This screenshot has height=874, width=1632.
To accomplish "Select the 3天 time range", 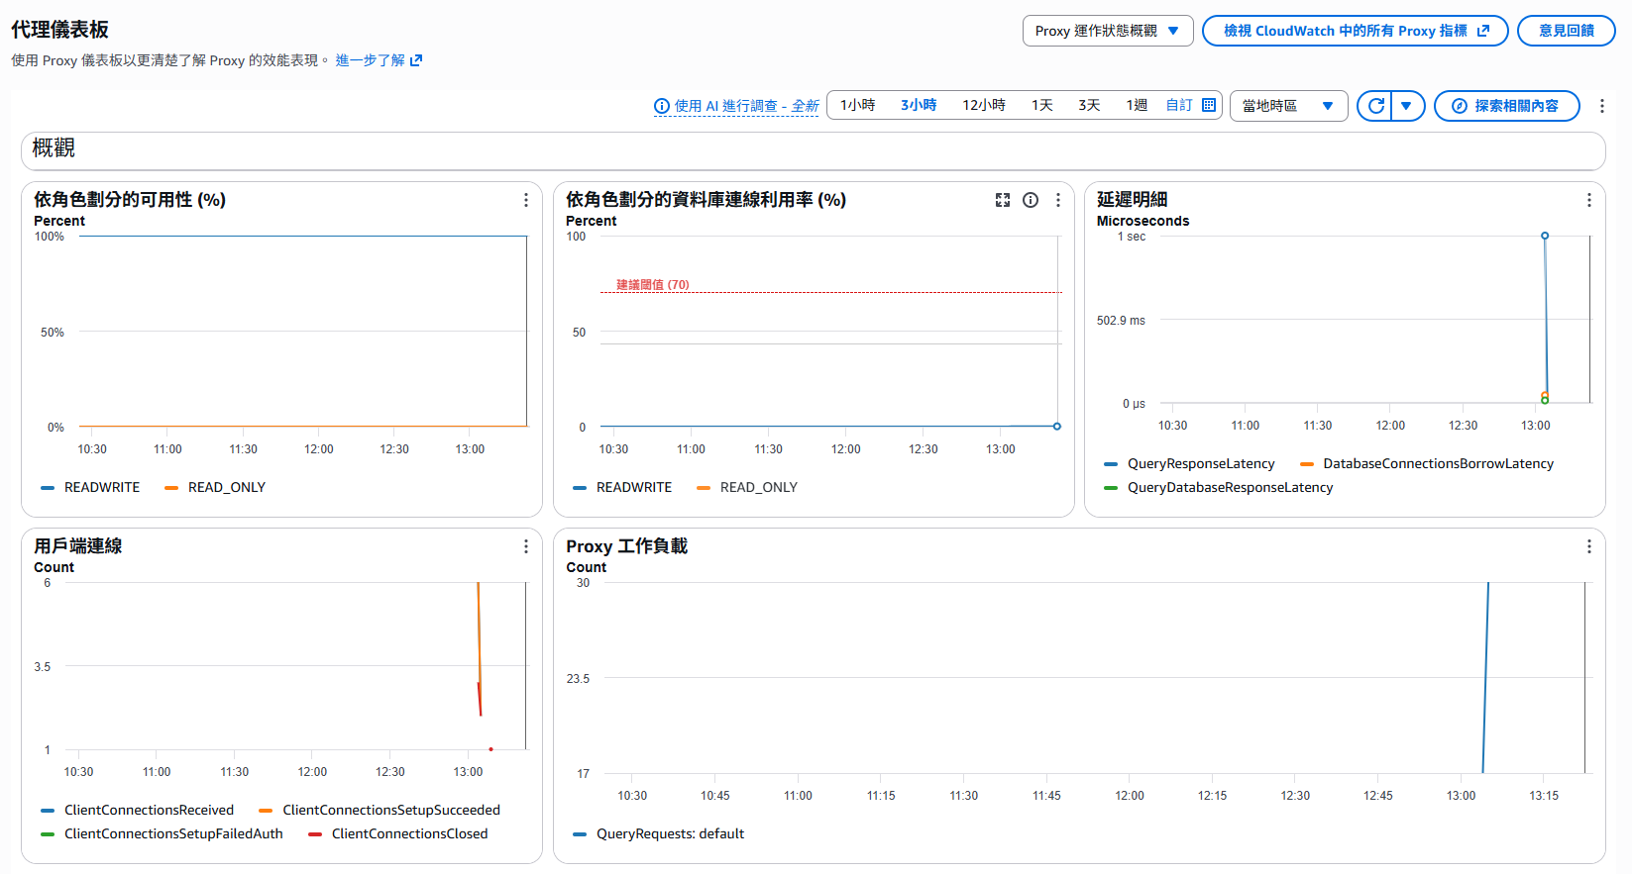I will [x=1090, y=105].
